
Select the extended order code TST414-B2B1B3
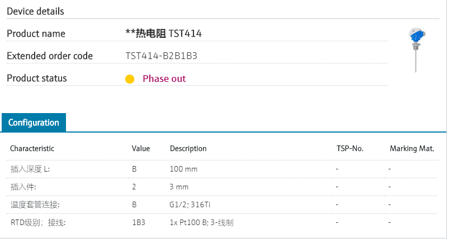coord(162,56)
